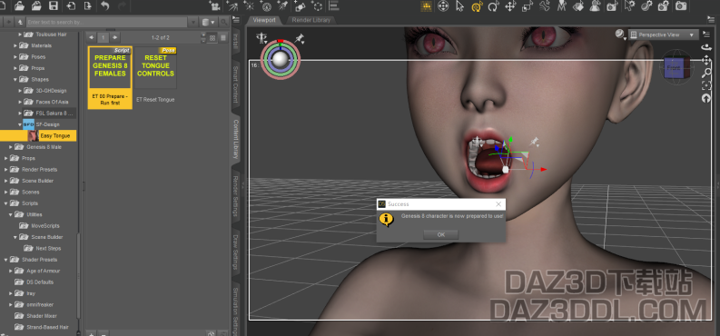Click the viewport Orbit control icon
This screenshot has height=336, width=720.
[706, 47]
